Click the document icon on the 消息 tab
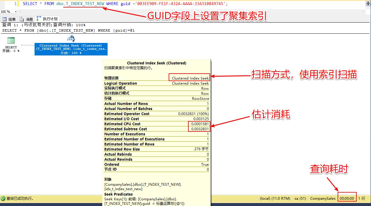 pos(22,19)
